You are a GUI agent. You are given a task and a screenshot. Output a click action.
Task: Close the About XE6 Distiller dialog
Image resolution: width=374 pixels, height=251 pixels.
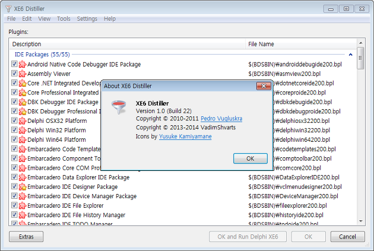pos(264,86)
